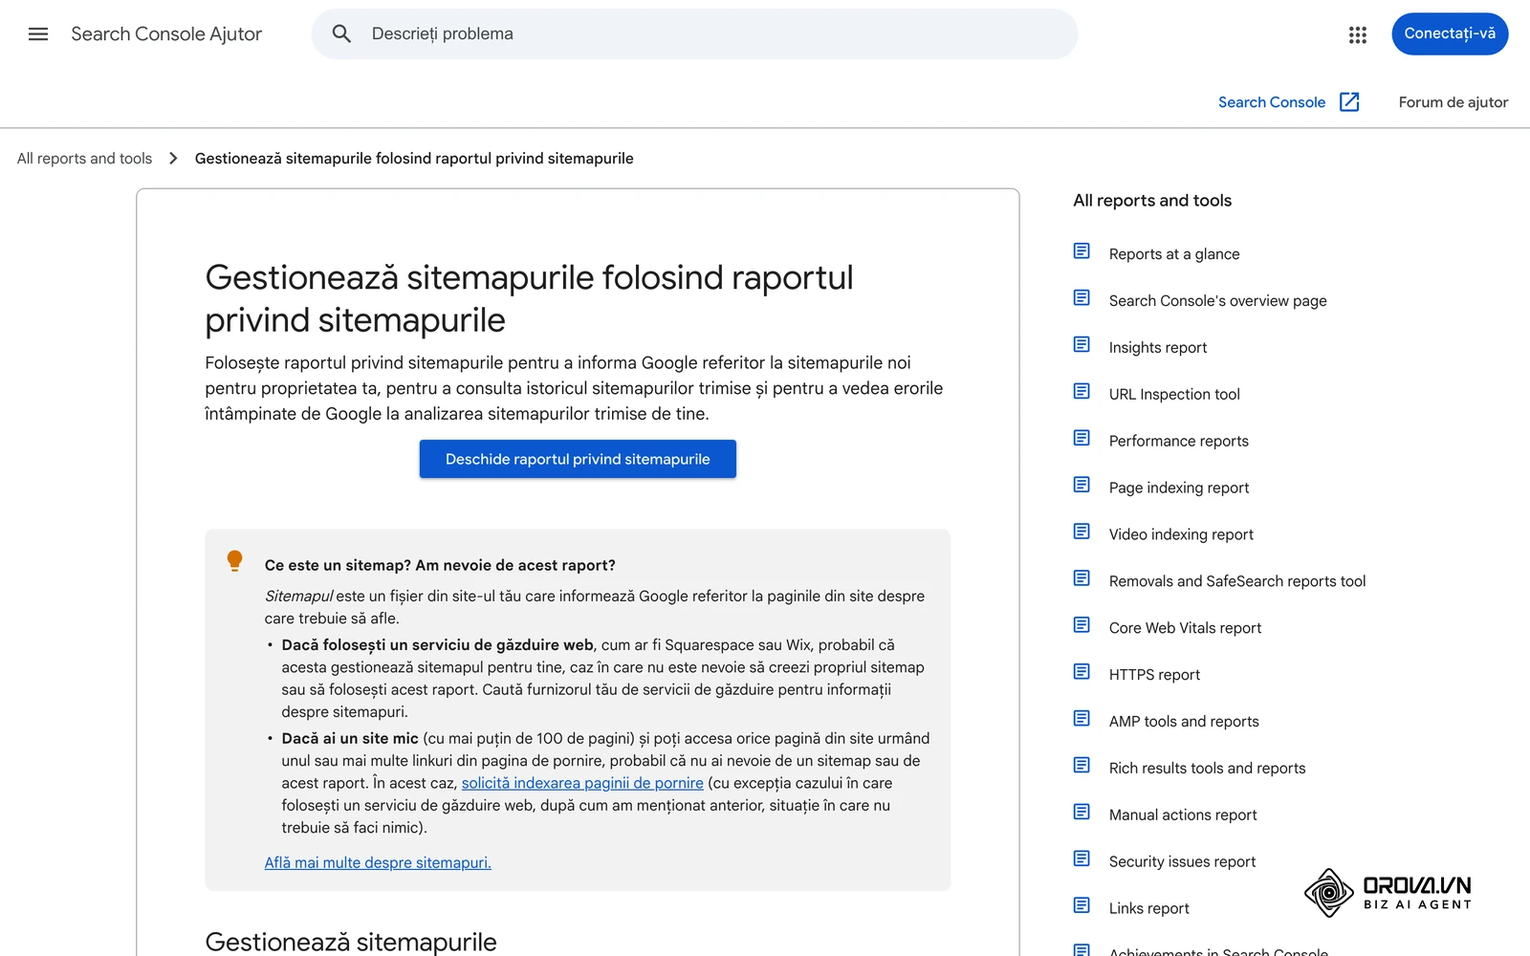Click the document icon beside Security issues report

pyautogui.click(x=1082, y=859)
